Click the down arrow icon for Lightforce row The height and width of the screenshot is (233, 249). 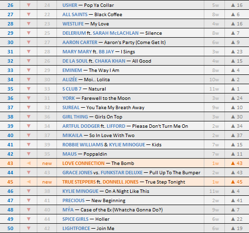[28, 228]
